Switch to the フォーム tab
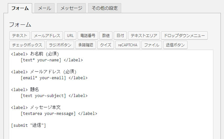224x139 pixels. (x=20, y=8)
